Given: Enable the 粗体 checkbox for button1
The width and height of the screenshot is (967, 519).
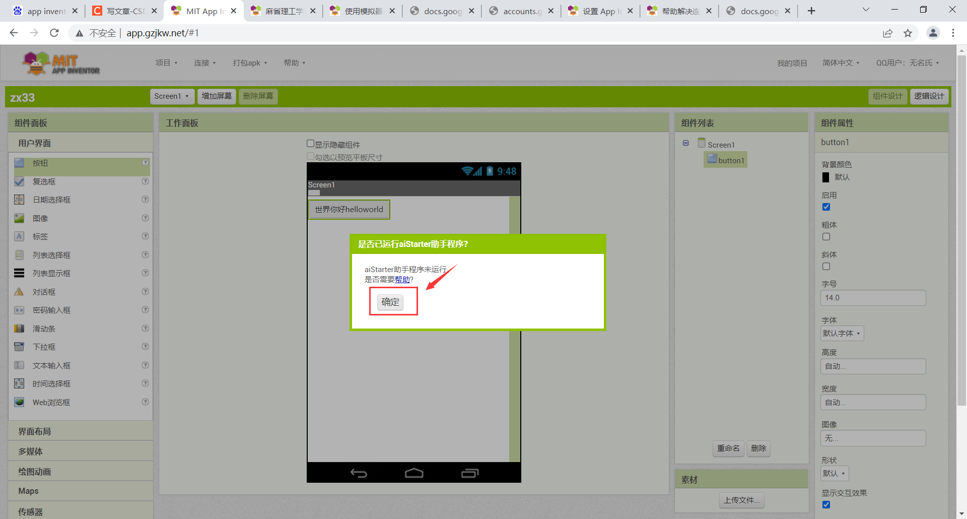Looking at the screenshot, I should pyautogui.click(x=825, y=236).
